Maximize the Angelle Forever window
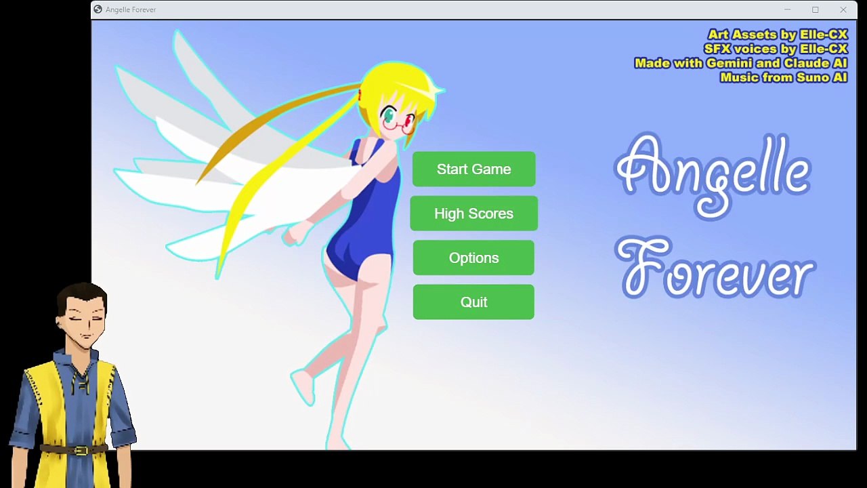This screenshot has height=488, width=867. pyautogui.click(x=816, y=9)
